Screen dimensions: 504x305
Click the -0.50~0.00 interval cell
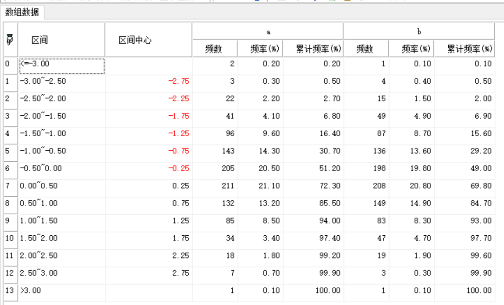[61, 168]
